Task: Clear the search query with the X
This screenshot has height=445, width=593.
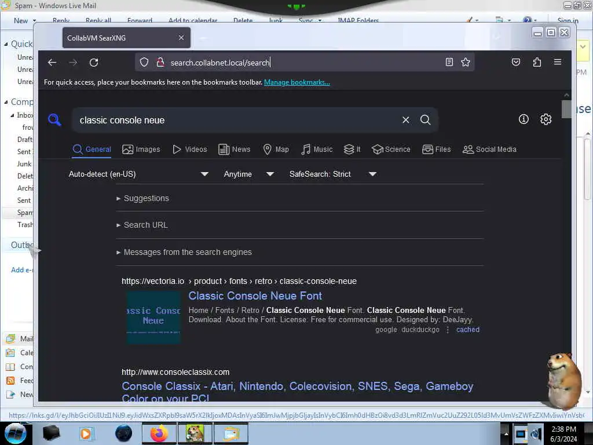Action: coord(406,120)
